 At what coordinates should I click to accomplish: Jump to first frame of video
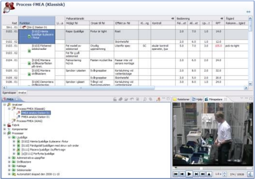click(x=176, y=174)
